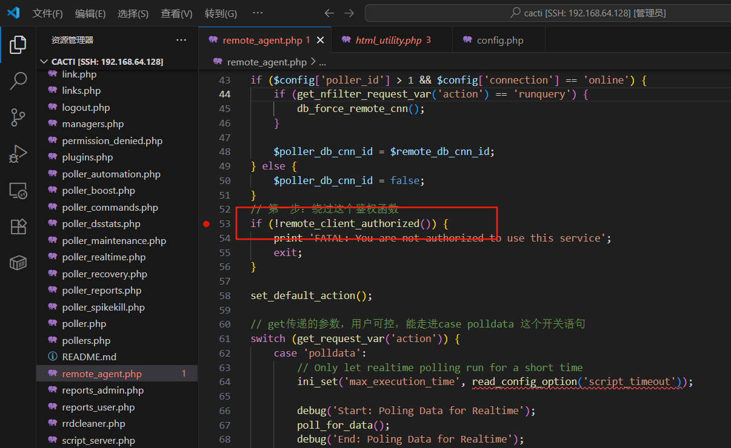Image resolution: width=731 pixels, height=448 pixels.
Task: Open the Explorer view in activity bar
Action: 18,44
